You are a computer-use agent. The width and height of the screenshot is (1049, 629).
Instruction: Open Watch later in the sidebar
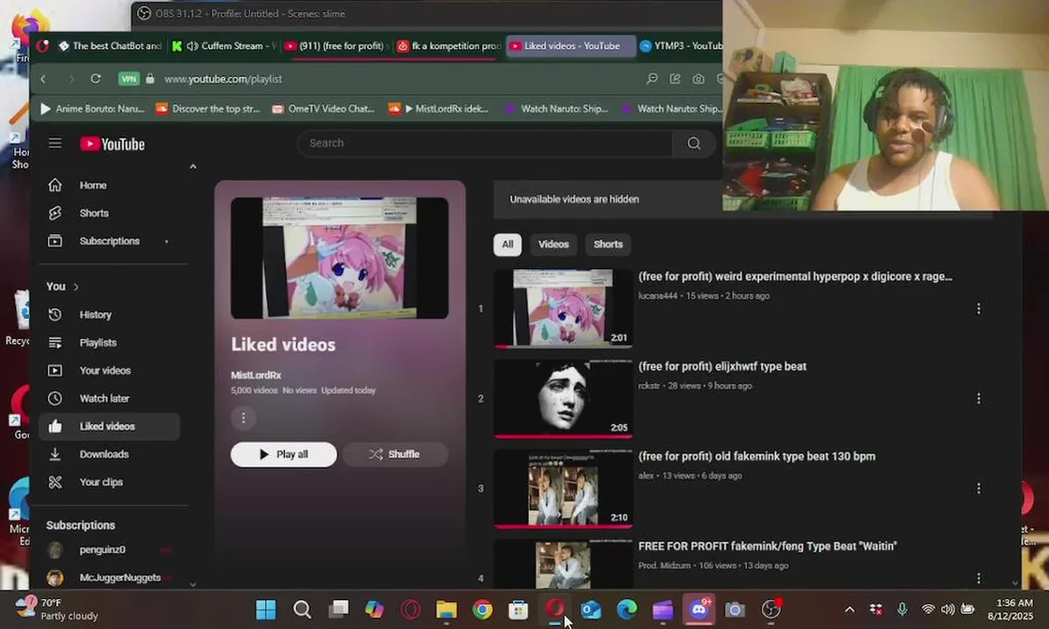[109, 398]
